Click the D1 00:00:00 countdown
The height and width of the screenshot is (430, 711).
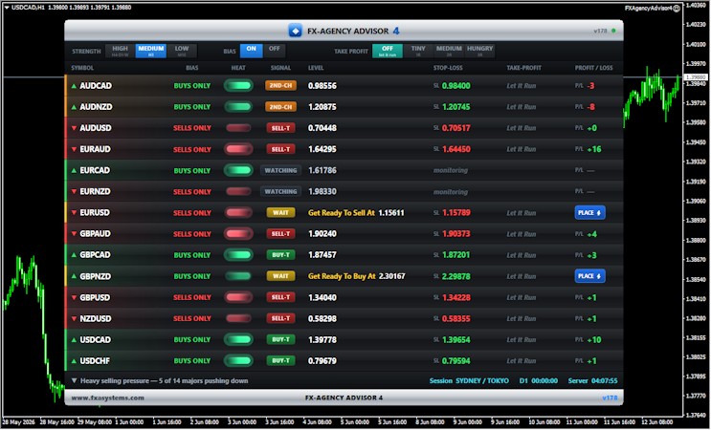pyautogui.click(x=538, y=380)
